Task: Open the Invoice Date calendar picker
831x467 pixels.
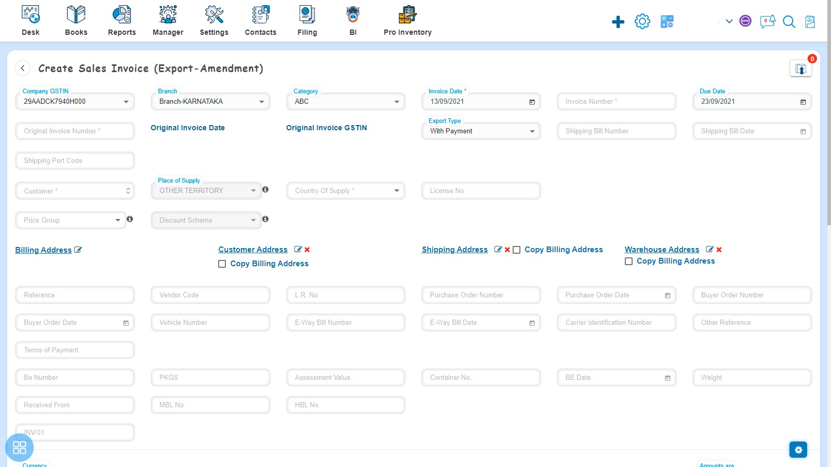Action: 532,102
